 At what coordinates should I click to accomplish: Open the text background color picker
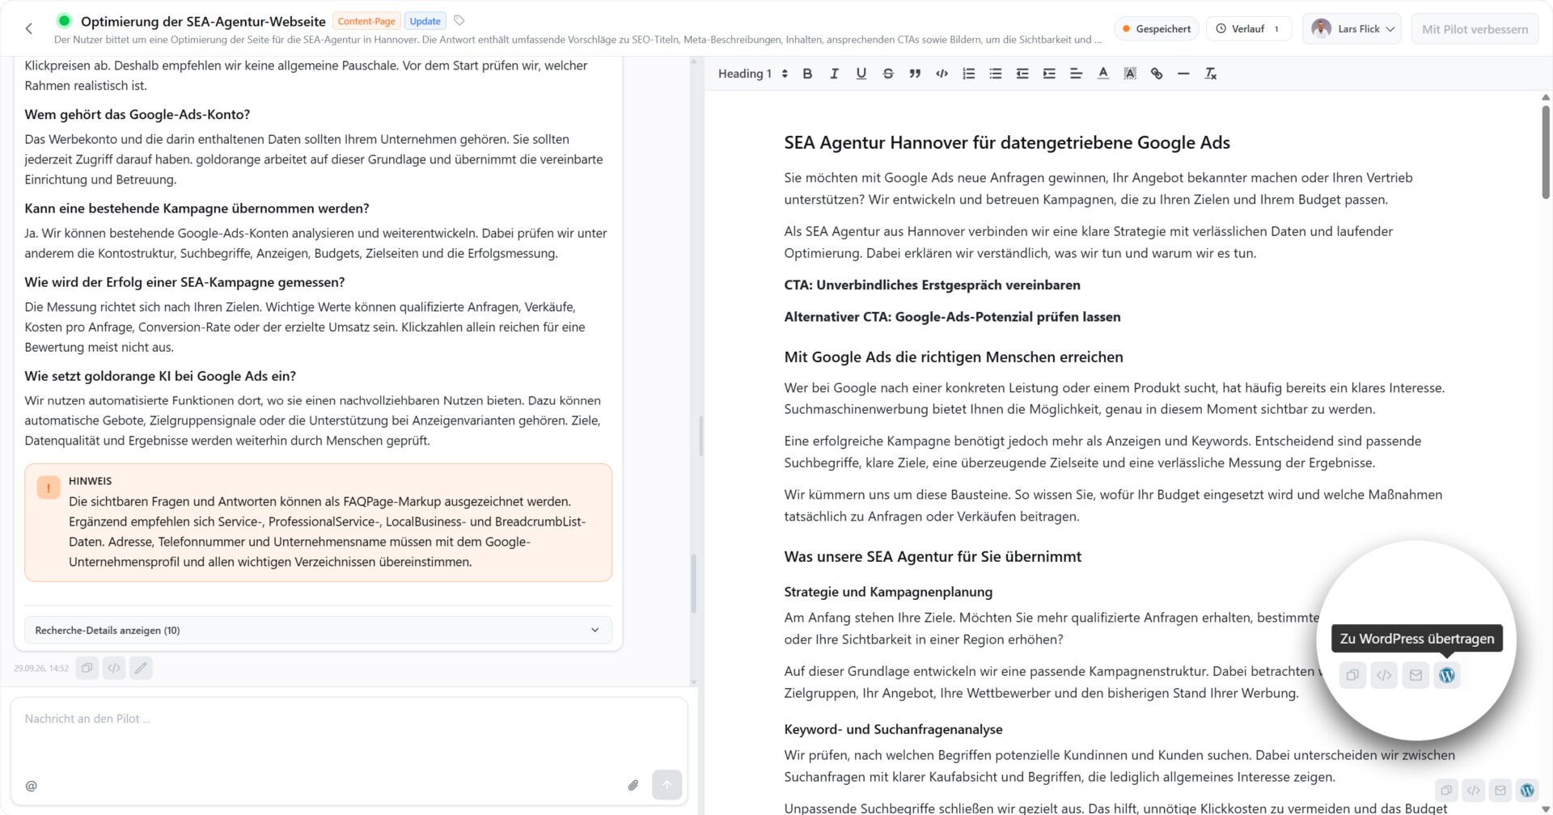tap(1130, 74)
